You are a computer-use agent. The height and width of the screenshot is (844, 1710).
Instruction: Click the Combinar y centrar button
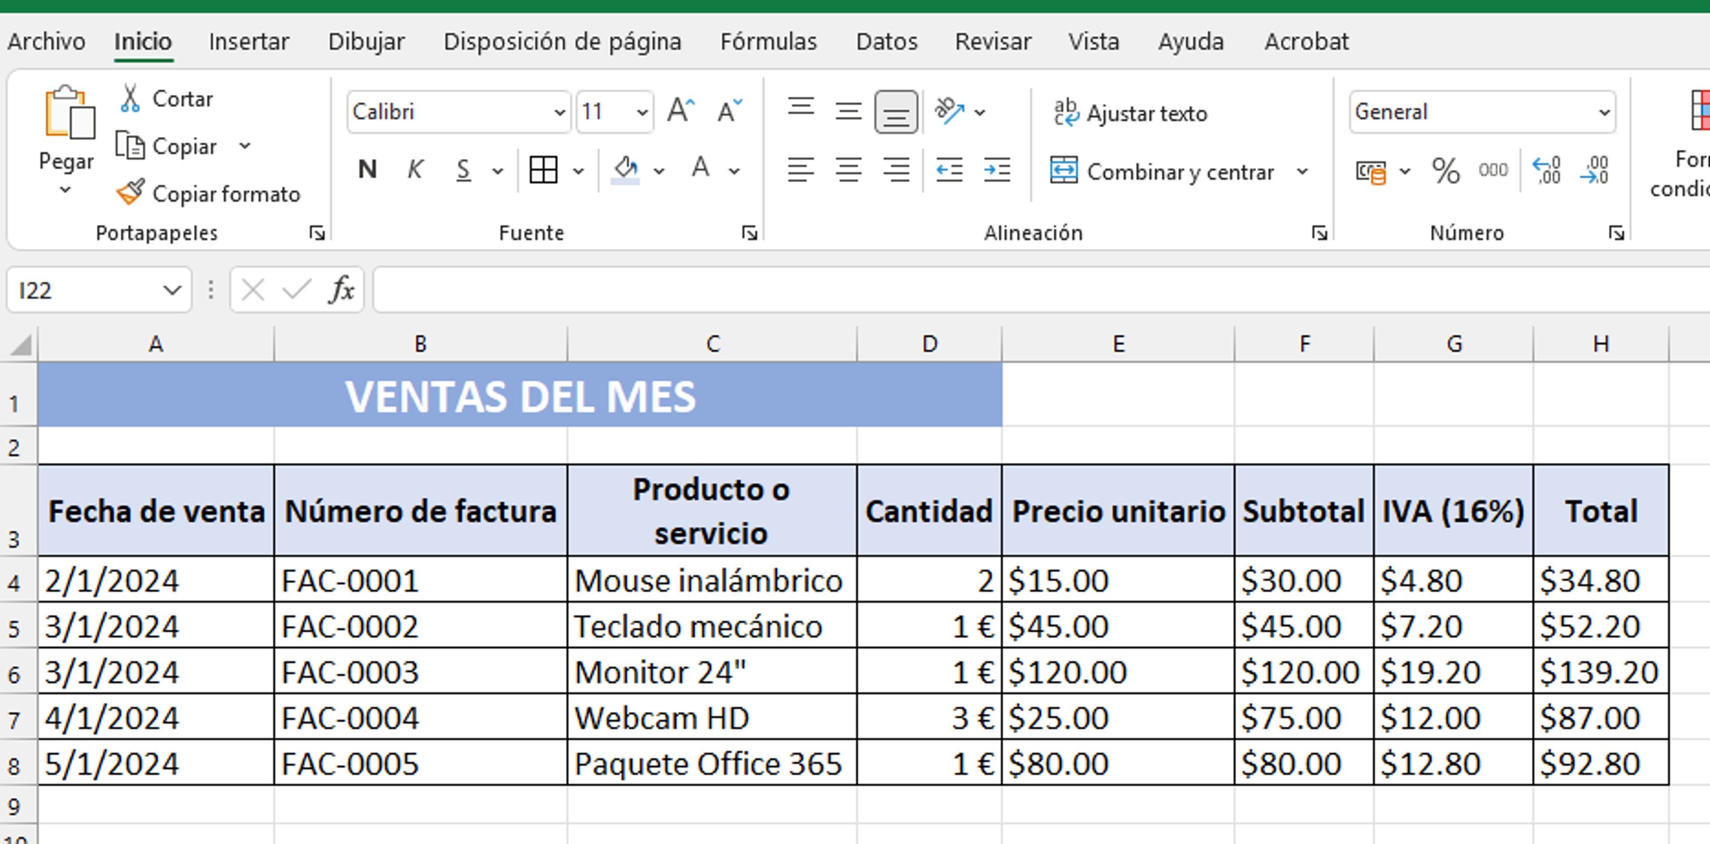click(x=1162, y=172)
